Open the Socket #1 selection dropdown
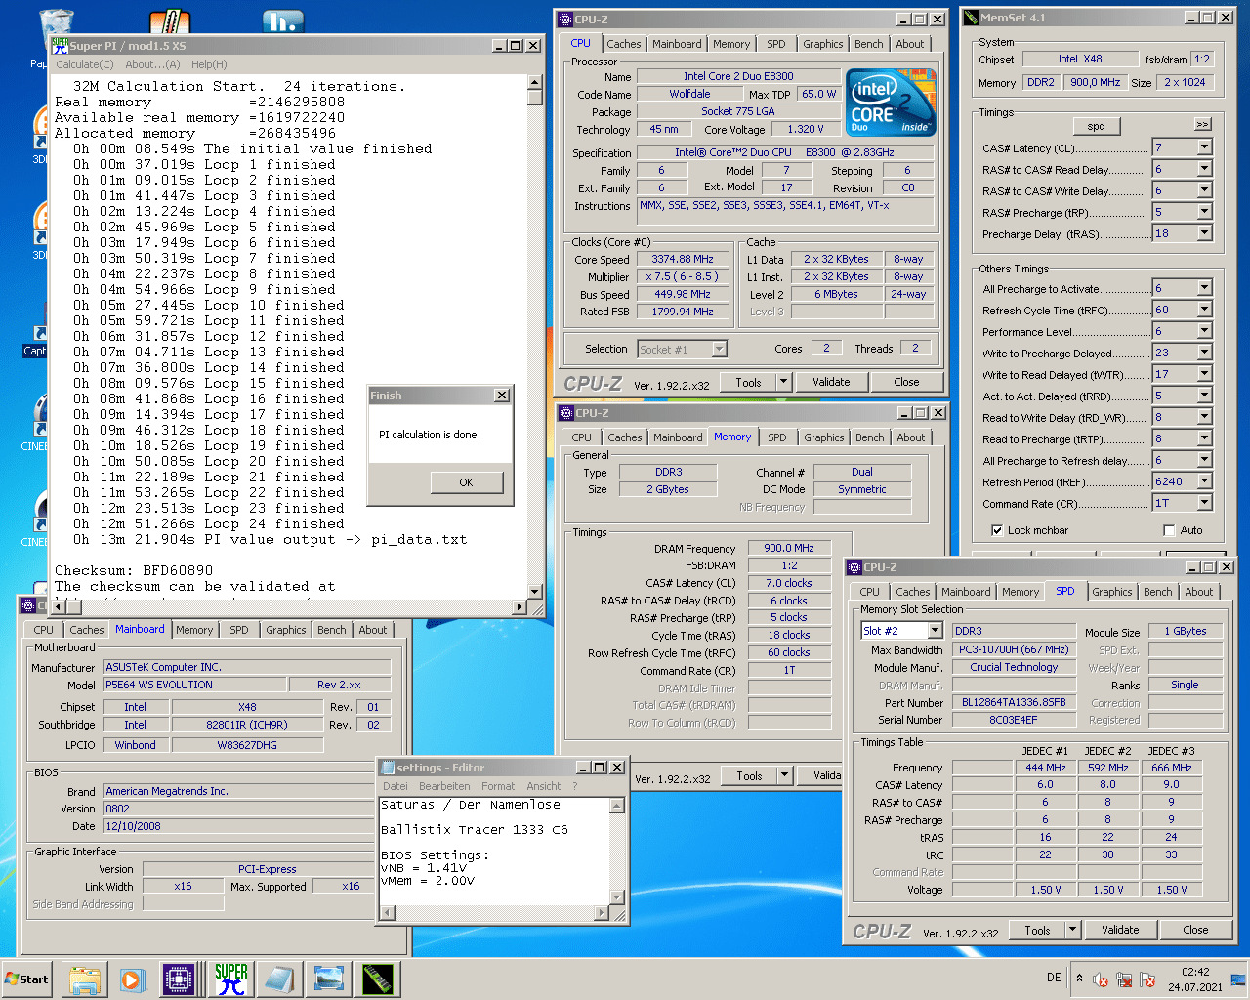Image resolution: width=1250 pixels, height=1000 pixels. pyautogui.click(x=719, y=349)
